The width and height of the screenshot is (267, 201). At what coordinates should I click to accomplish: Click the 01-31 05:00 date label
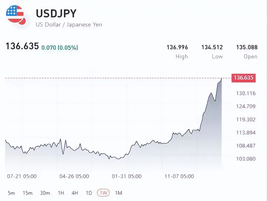tap(126, 176)
